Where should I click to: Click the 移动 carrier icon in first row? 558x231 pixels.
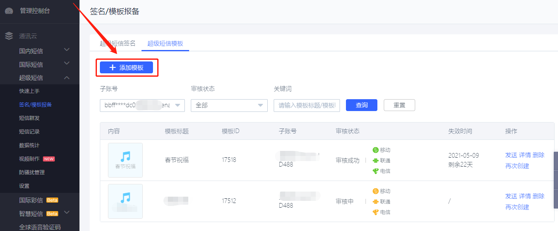(x=376, y=150)
